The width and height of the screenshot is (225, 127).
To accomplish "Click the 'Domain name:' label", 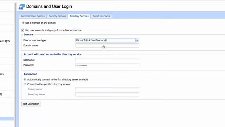I will (31, 46).
